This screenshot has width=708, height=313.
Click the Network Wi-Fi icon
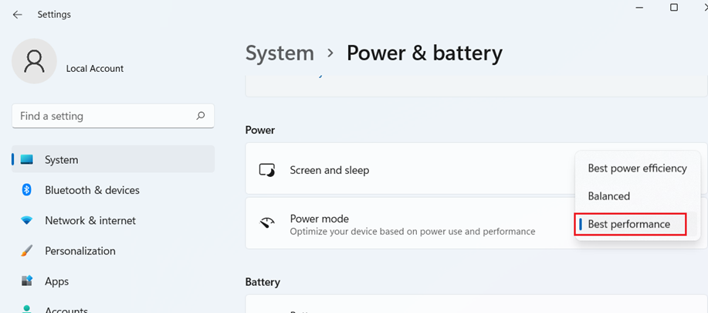[27, 220]
